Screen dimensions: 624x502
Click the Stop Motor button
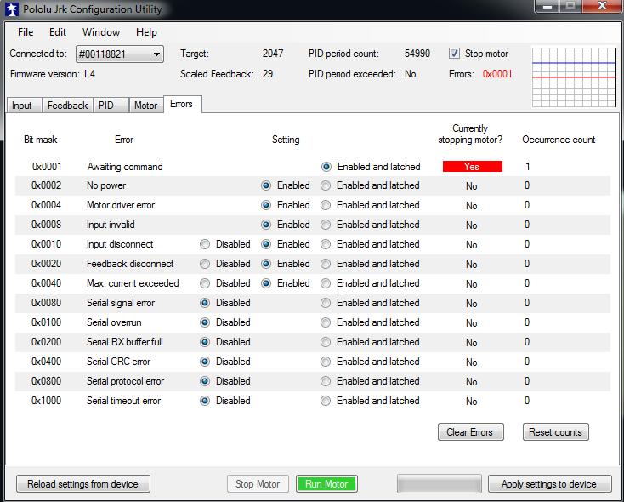258,484
